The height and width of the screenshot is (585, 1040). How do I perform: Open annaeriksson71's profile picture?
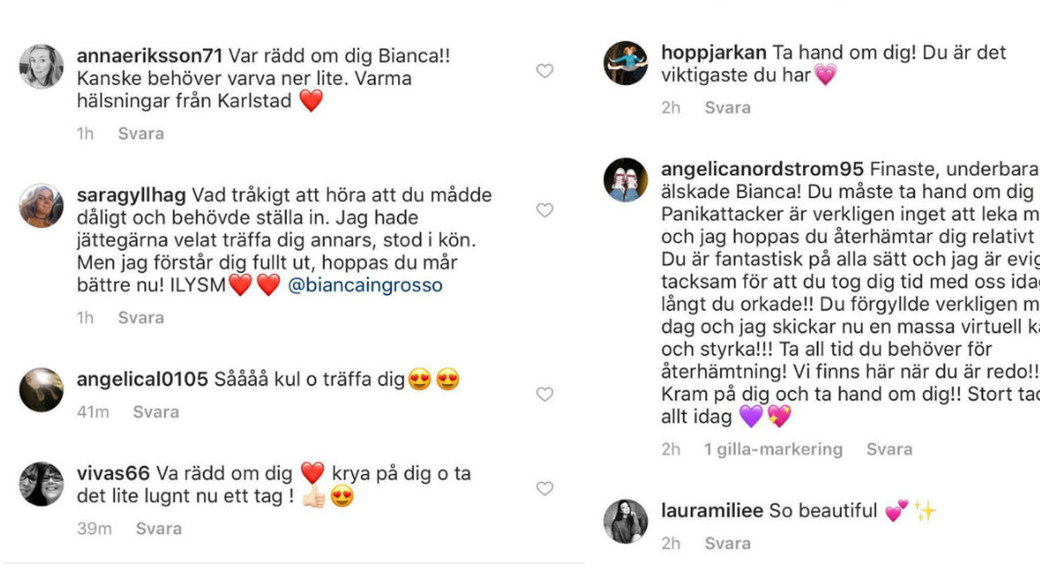41,67
